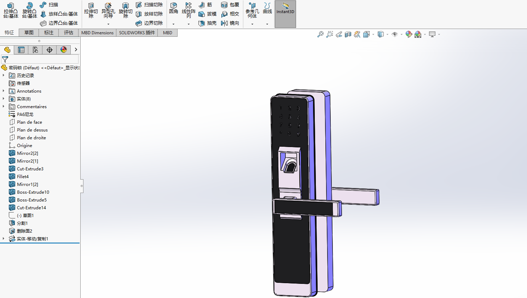Expand the 实体(8) solid bodies folder
527x298 pixels.
pos(4,99)
